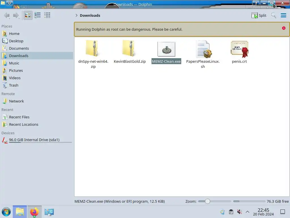This screenshot has width=290, height=218.
Task: Click the 76.3 GiB free text
Action: click(x=278, y=201)
